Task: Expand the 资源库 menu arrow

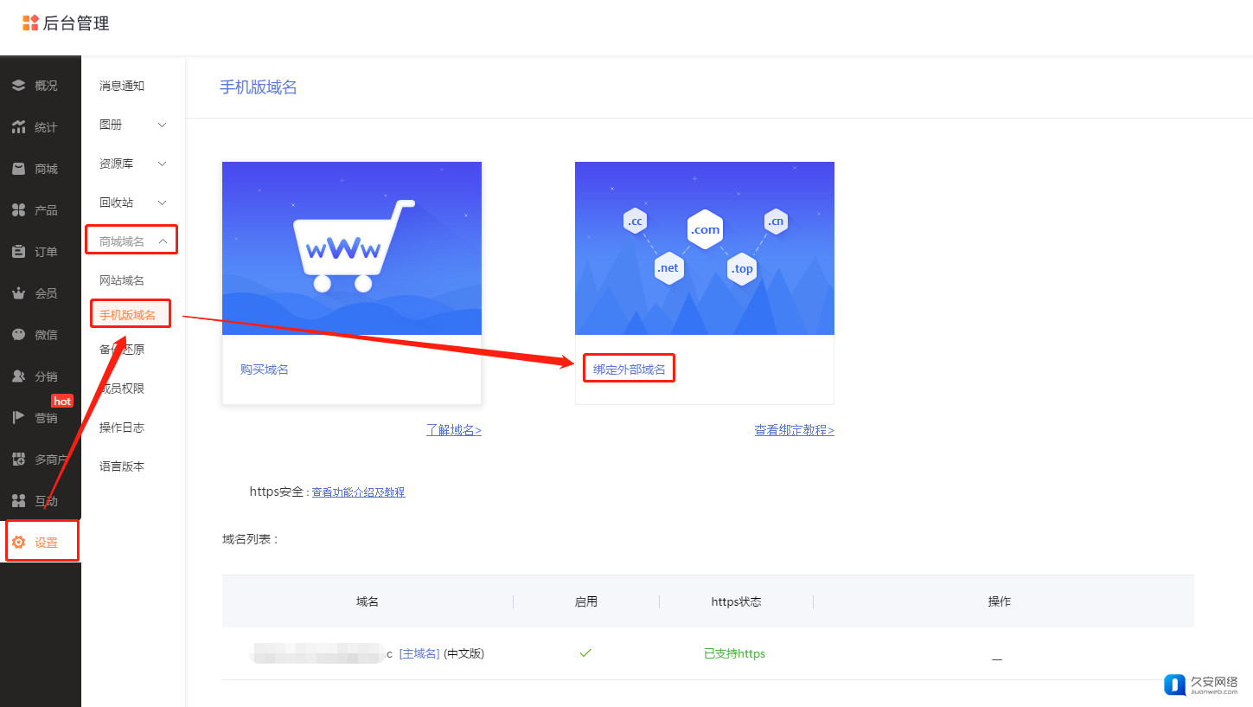Action: 162,164
